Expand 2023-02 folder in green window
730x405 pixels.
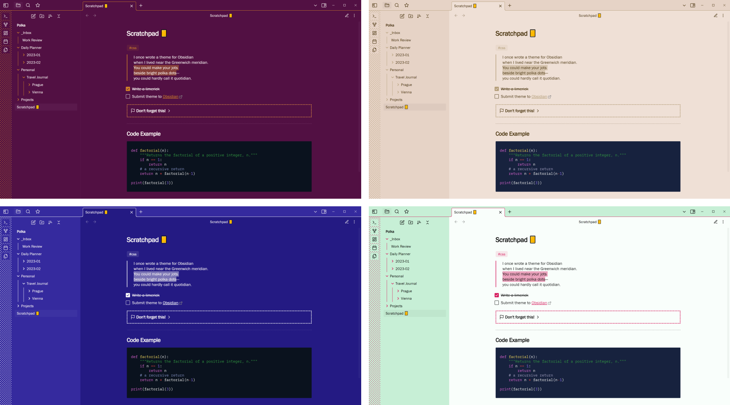[393, 269]
